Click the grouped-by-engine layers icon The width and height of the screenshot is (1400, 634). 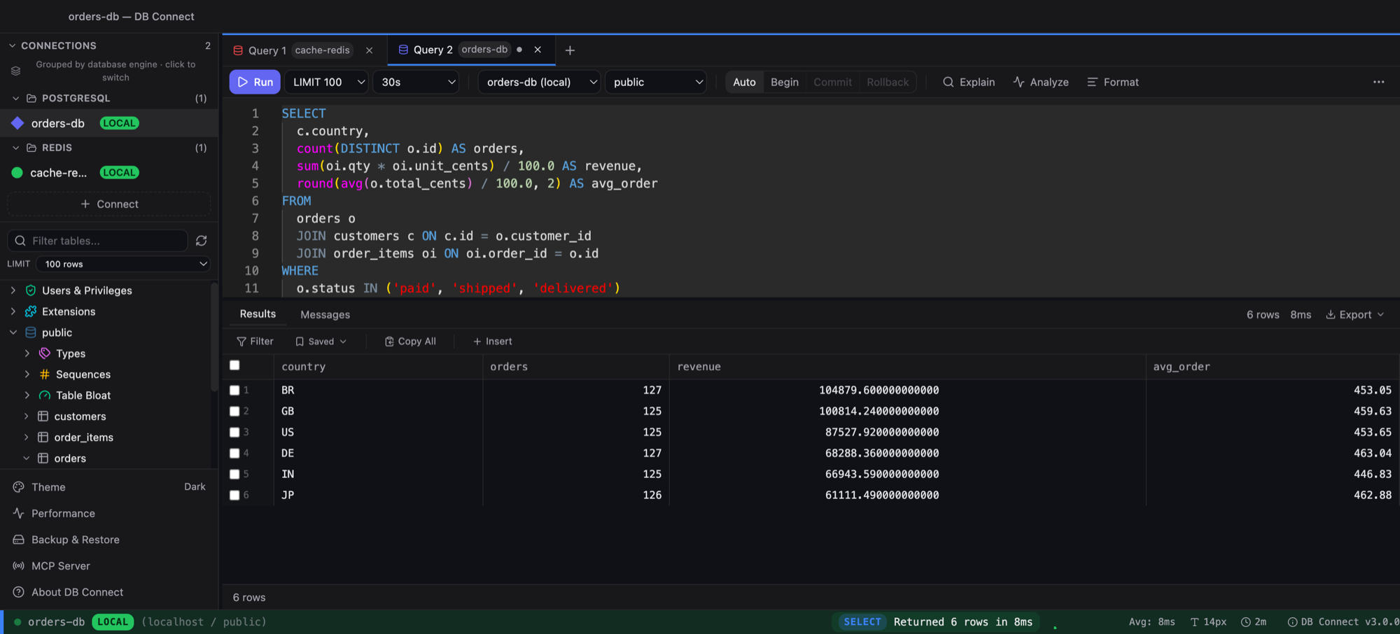16,71
